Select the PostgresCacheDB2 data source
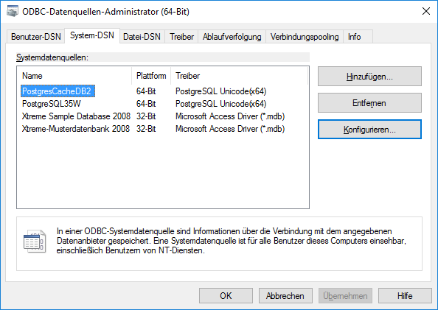Viewport: 438px width, 310px height. [58, 91]
